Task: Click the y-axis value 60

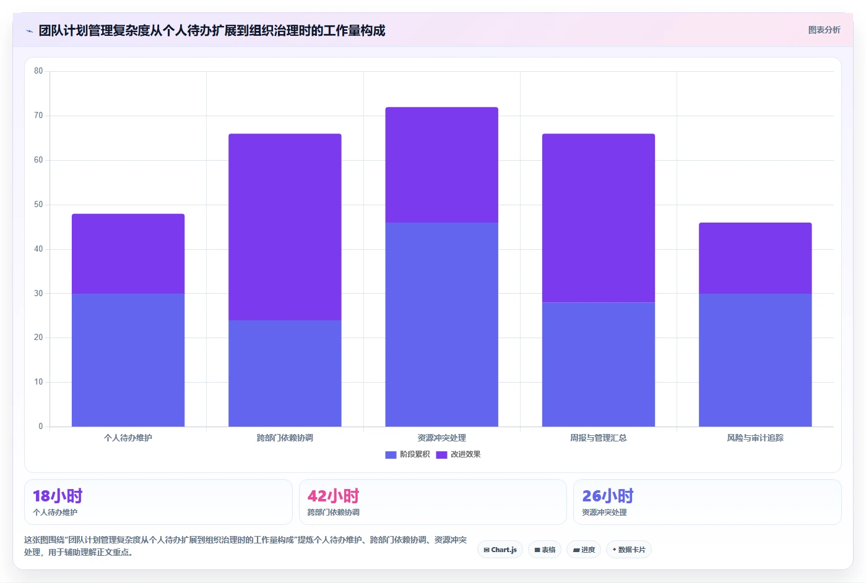Action: pyautogui.click(x=38, y=160)
